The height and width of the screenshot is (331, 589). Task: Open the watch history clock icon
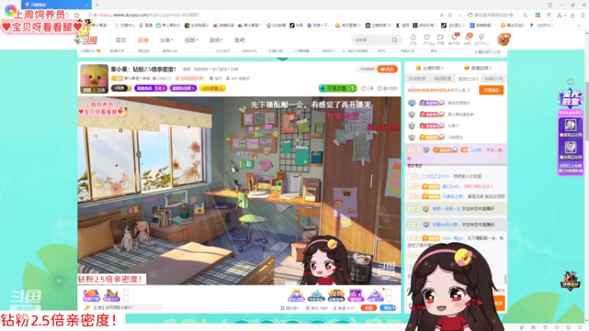coord(413,39)
